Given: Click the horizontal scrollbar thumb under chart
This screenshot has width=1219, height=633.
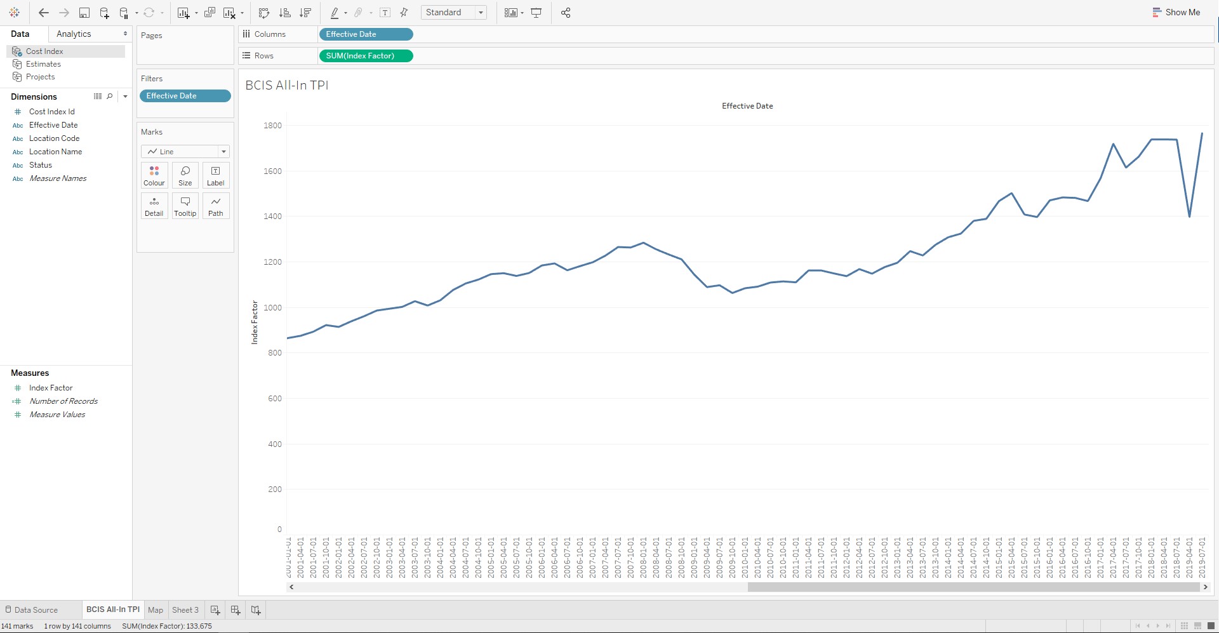Looking at the screenshot, I should click(x=973, y=587).
